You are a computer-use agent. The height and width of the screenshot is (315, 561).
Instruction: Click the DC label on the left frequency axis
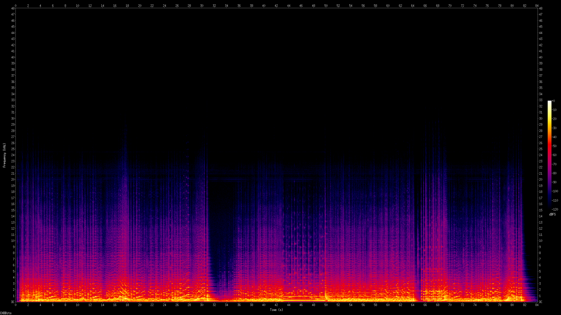click(13, 302)
